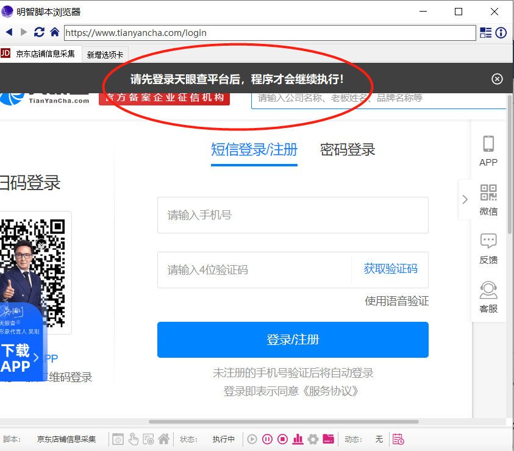This screenshot has width=514, height=451.
Task: Click 获取验证码 to get a code
Action: click(390, 269)
